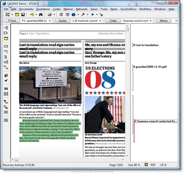Open the 1:26 Swansea council quotes dropdown
The height and width of the screenshot is (173, 184).
100,21
